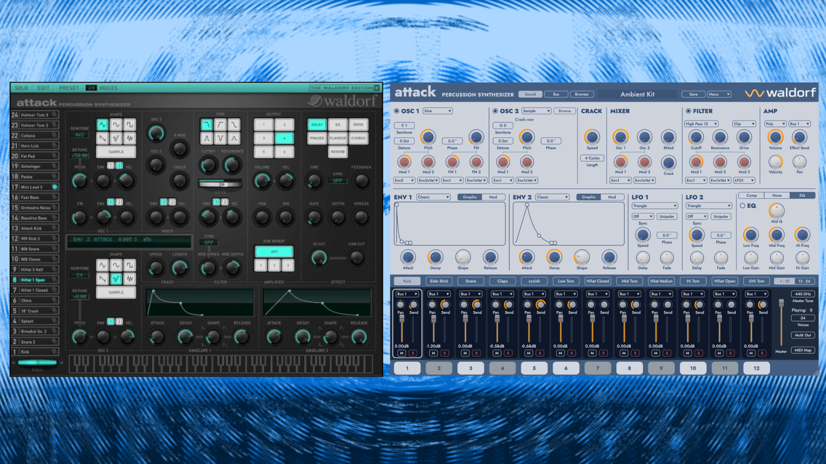Image resolution: width=826 pixels, height=464 pixels.
Task: Toggle the OSC 1 enable radio button
Action: click(397, 111)
